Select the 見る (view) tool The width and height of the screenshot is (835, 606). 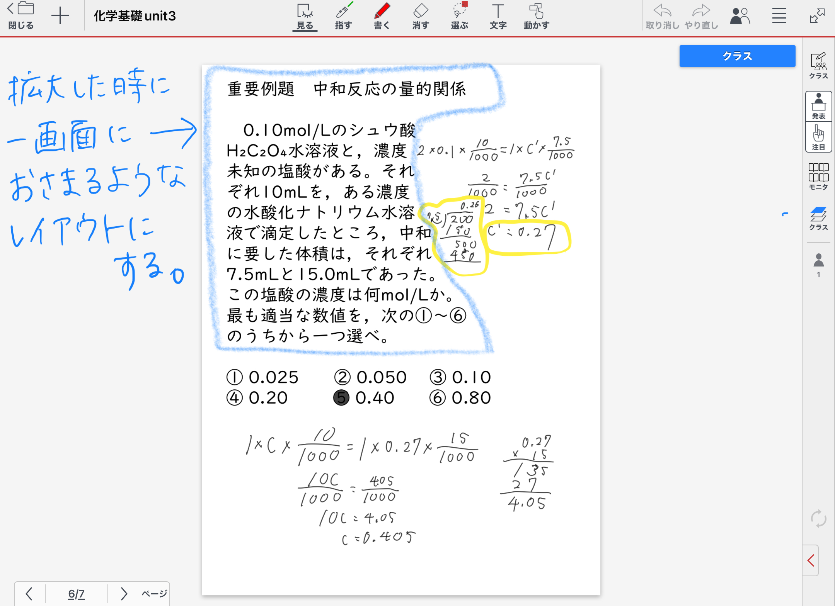(305, 16)
